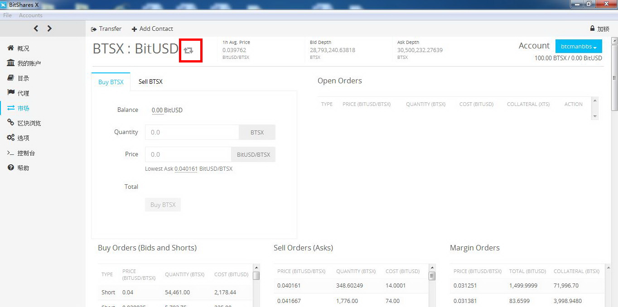
Task: Open 概况 overview page
Action: [23, 48]
